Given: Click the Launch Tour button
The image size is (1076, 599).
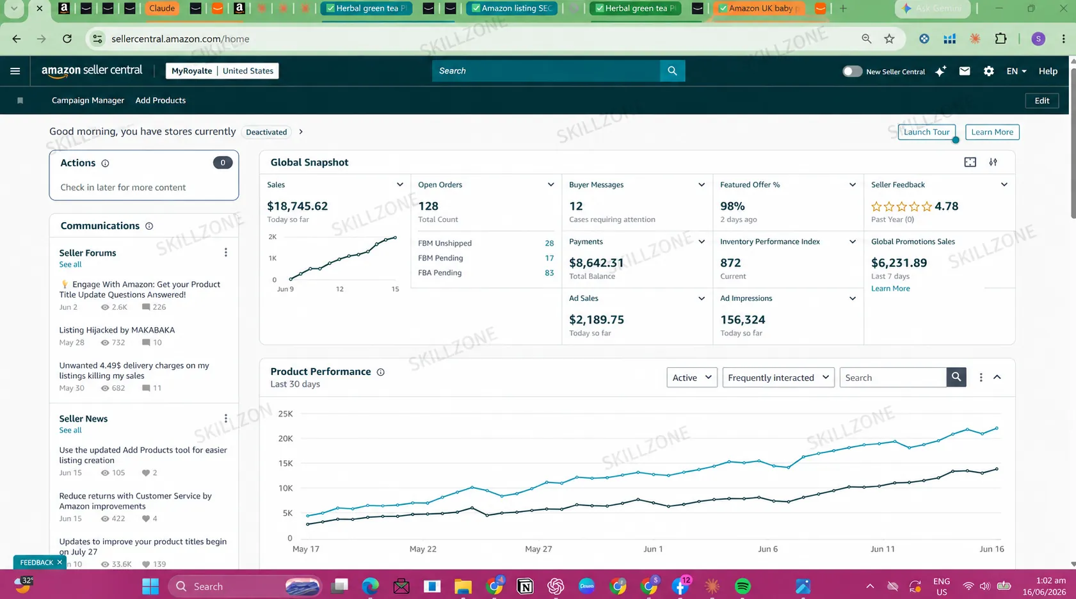Looking at the screenshot, I should click(x=926, y=132).
